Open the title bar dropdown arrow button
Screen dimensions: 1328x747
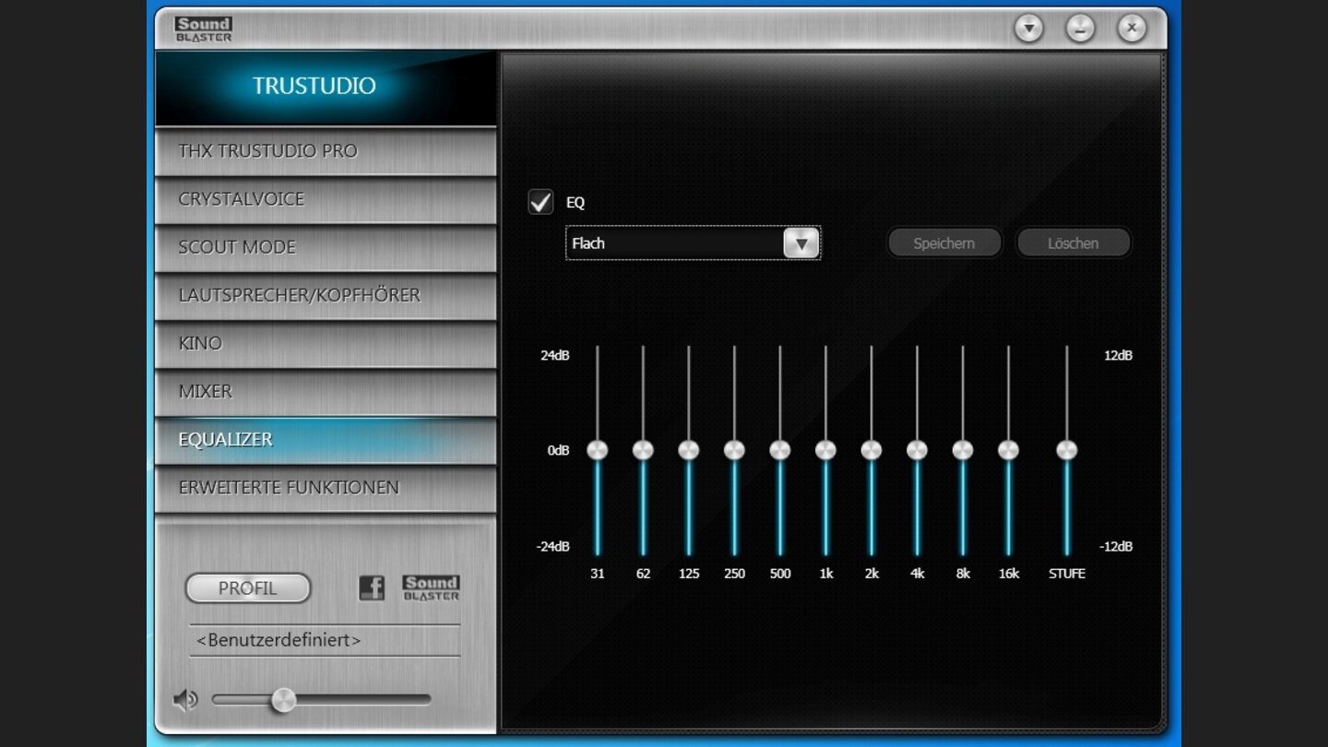coord(1029,29)
